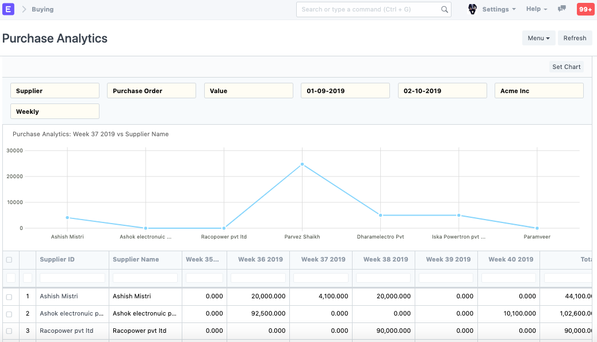Viewport: 597px width, 342px height.
Task: Click the ERPNext home logo icon
Action: click(9, 9)
